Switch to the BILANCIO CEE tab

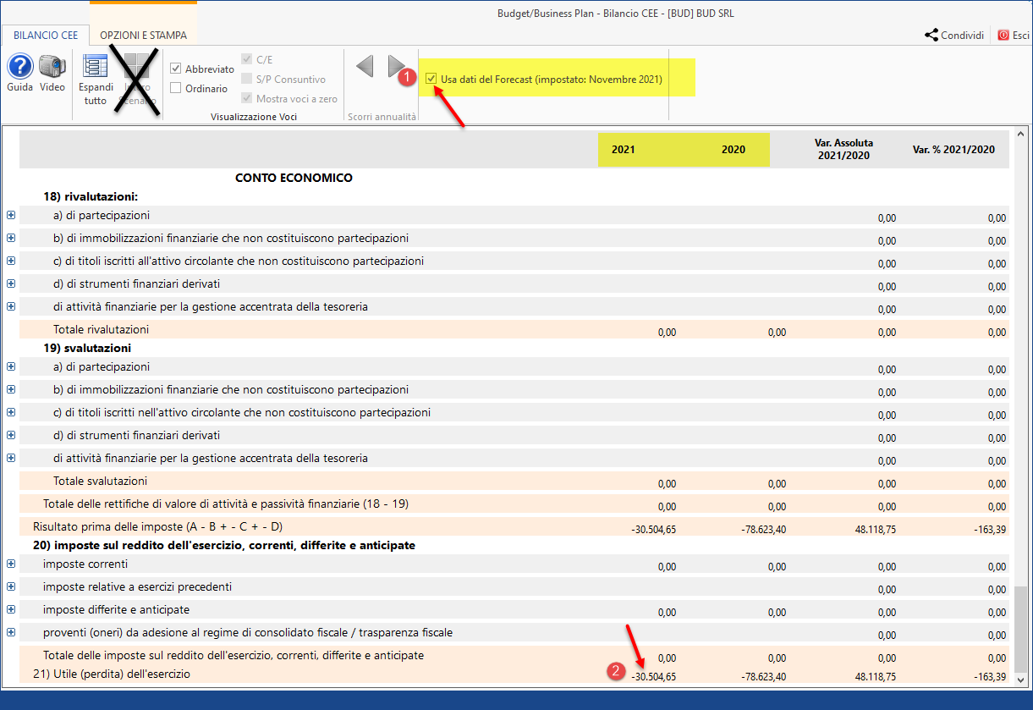46,36
